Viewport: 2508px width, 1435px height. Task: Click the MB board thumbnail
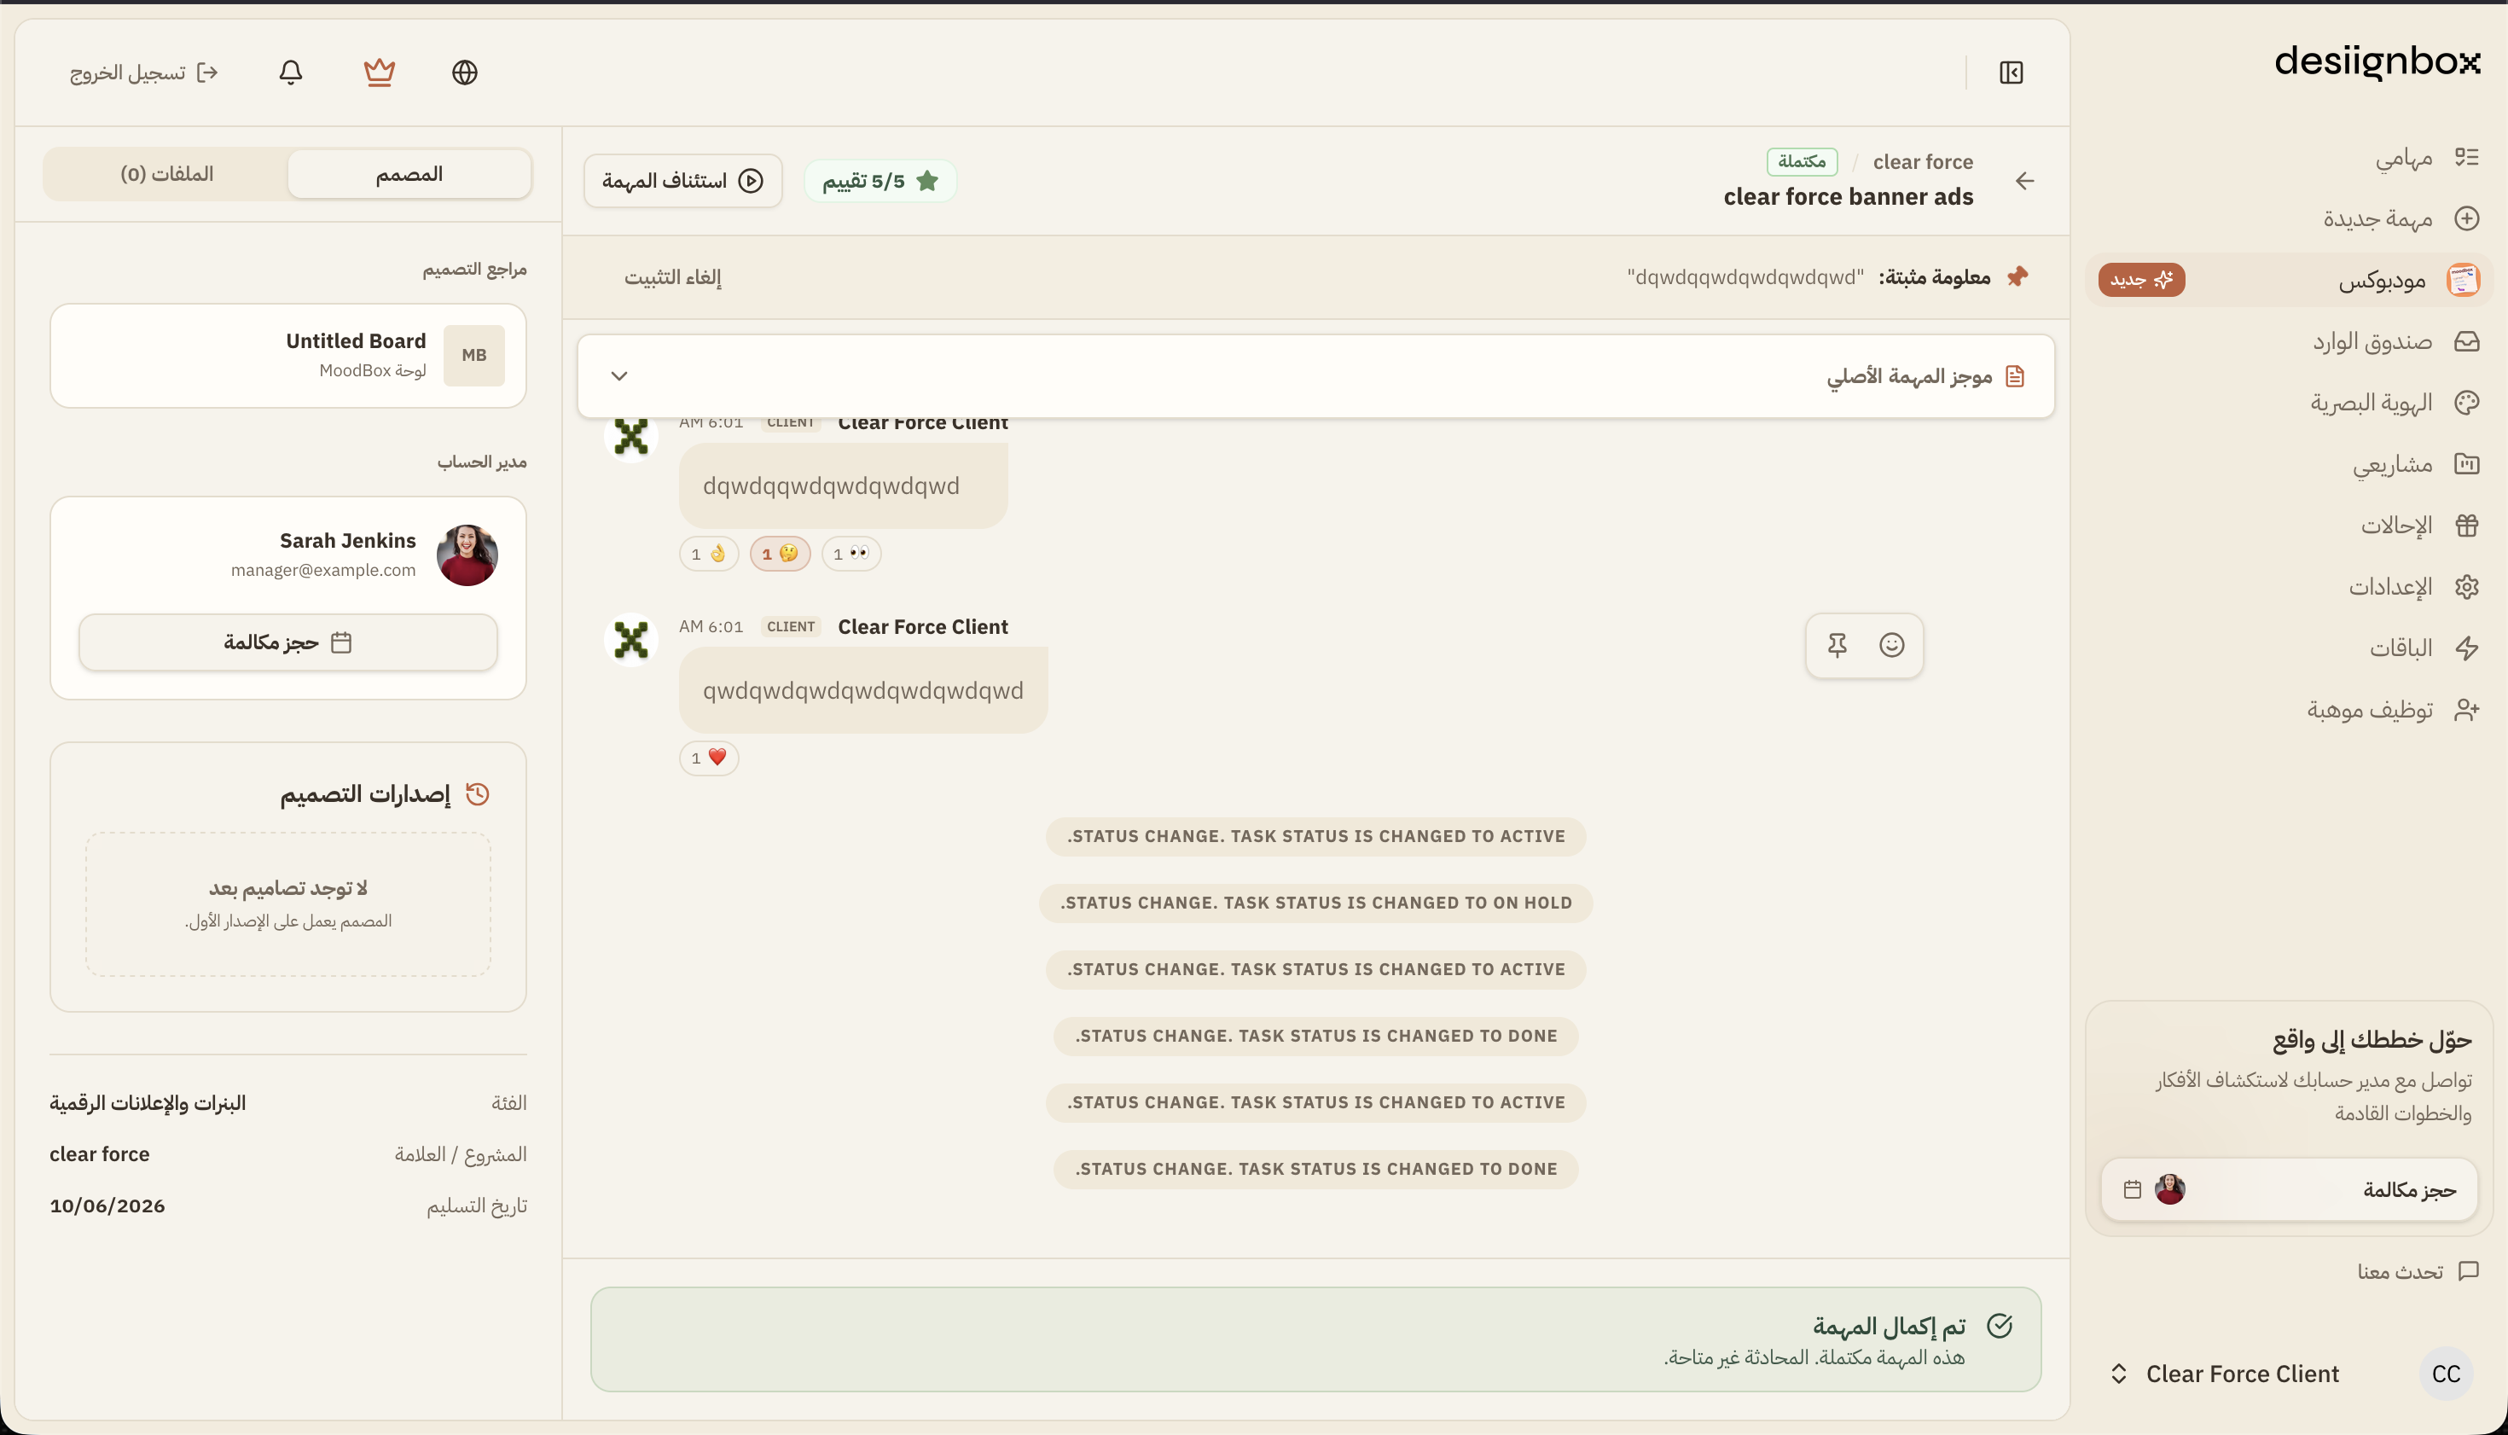coord(474,356)
